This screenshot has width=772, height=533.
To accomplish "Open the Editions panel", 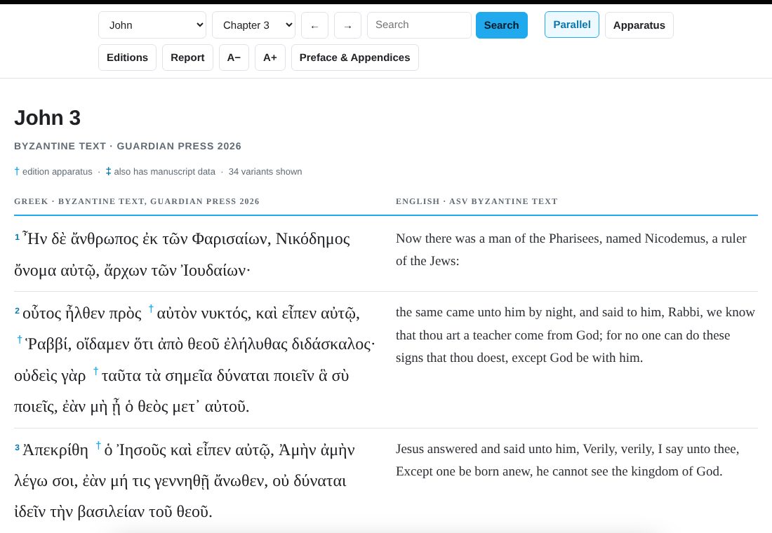I will 127,58.
